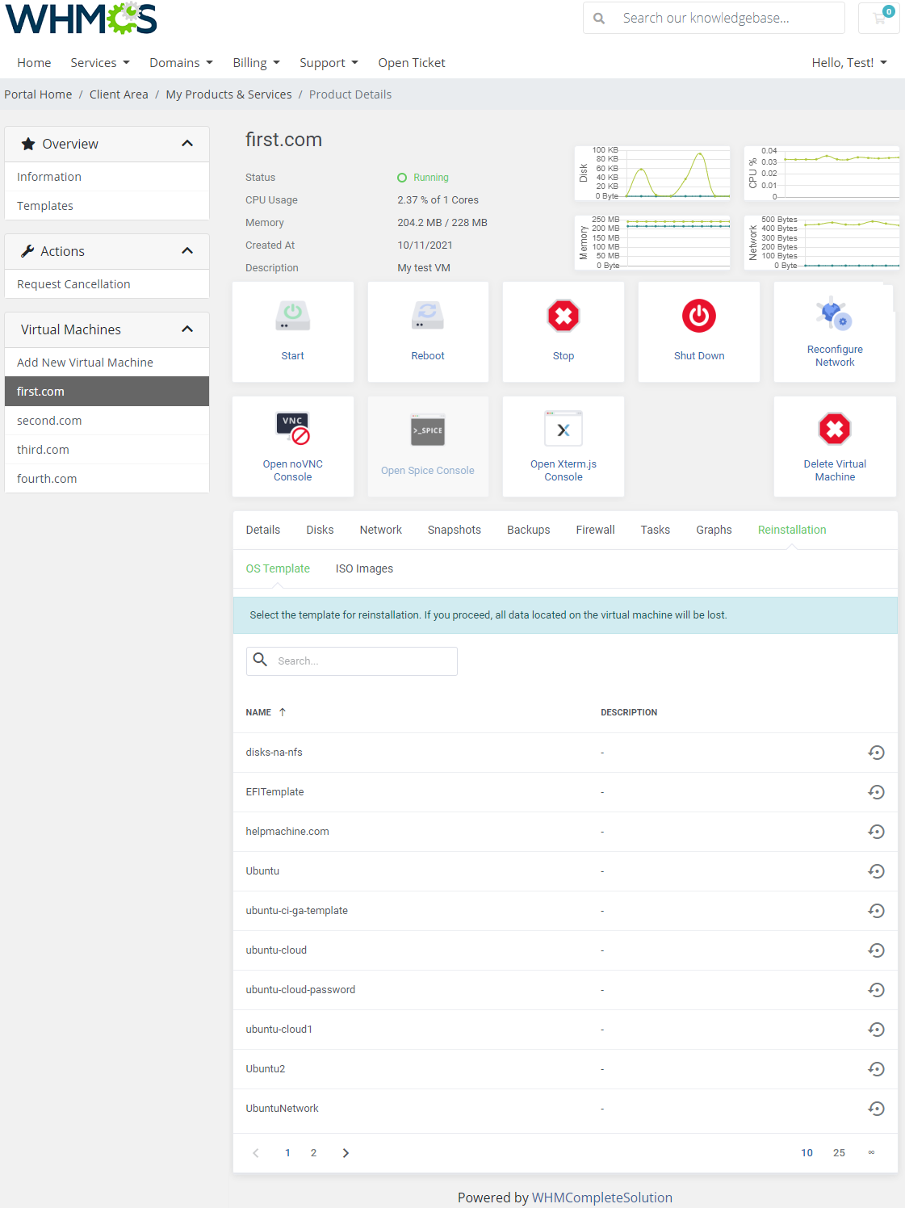
Task: Reboot the virtual machine
Action: coord(428,332)
